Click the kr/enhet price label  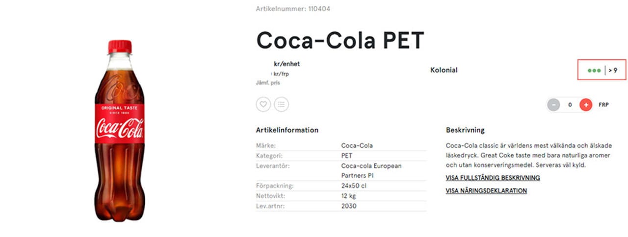(x=287, y=64)
